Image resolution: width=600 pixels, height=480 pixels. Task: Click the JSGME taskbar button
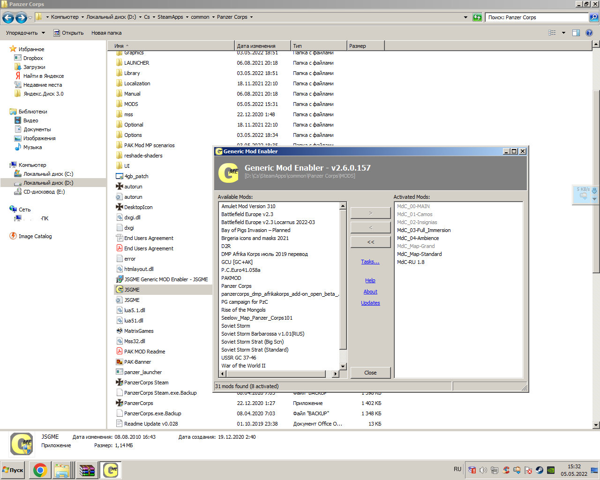111,470
